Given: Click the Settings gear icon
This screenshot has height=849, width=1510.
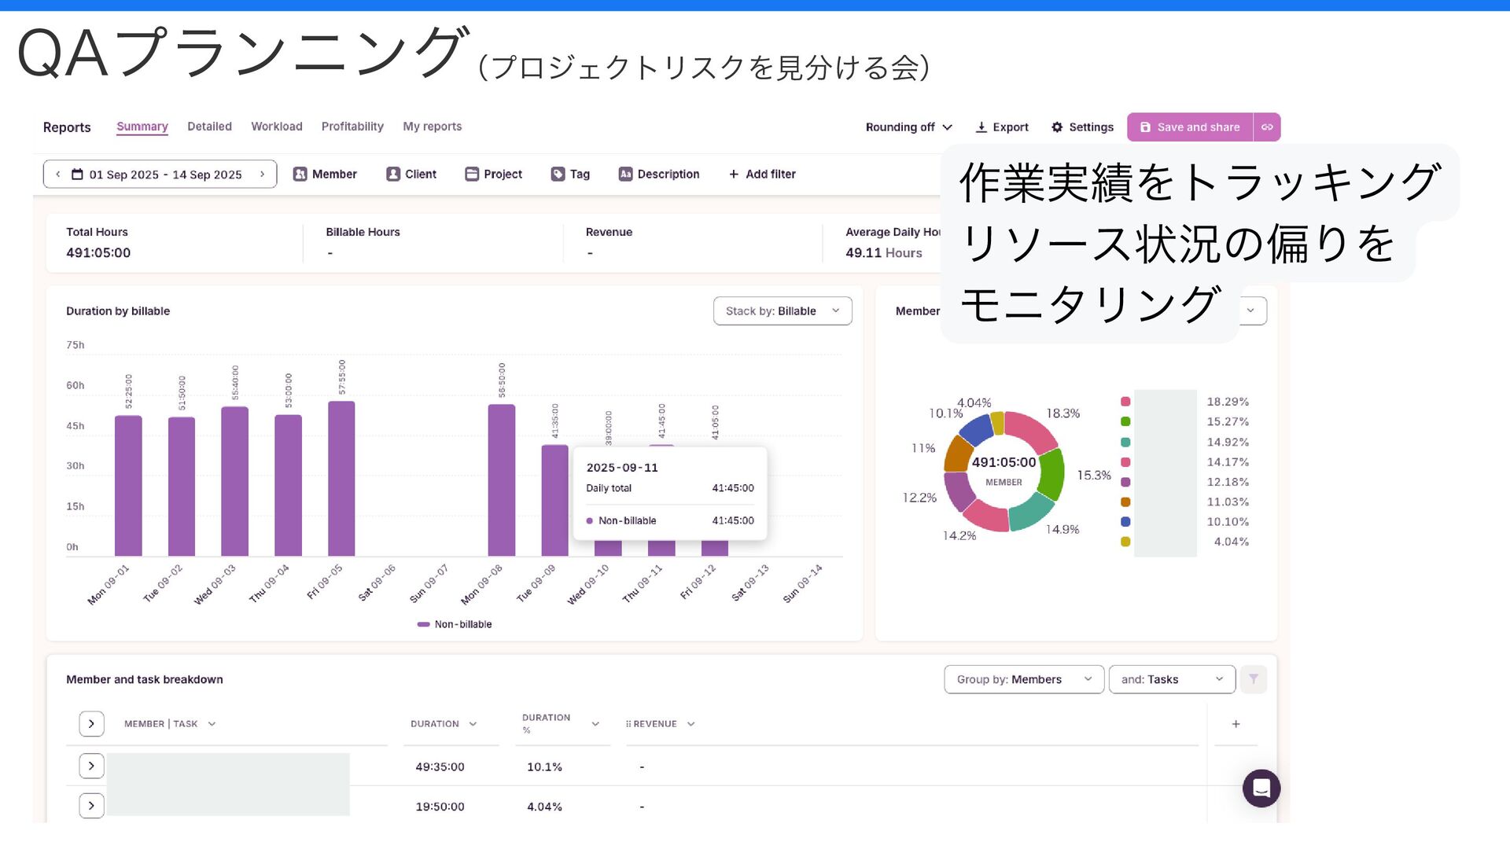Looking at the screenshot, I should tap(1057, 127).
